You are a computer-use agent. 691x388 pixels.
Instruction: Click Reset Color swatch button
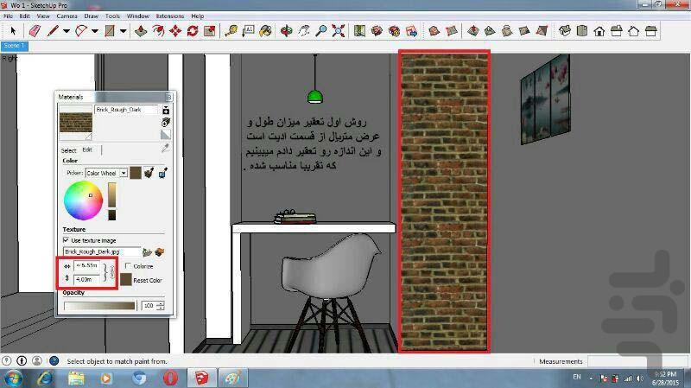(126, 279)
